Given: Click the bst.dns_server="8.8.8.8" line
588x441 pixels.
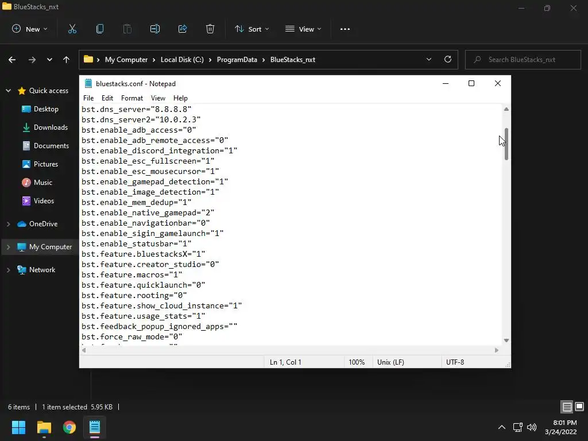Looking at the screenshot, I should 137,109.
